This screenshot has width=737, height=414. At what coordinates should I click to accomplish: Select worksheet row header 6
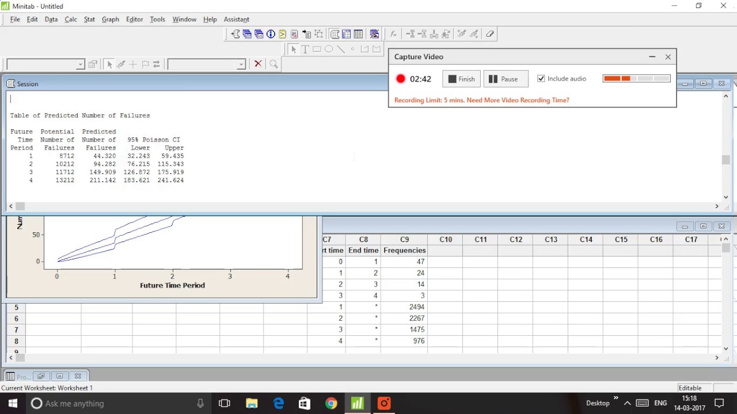(x=16, y=319)
